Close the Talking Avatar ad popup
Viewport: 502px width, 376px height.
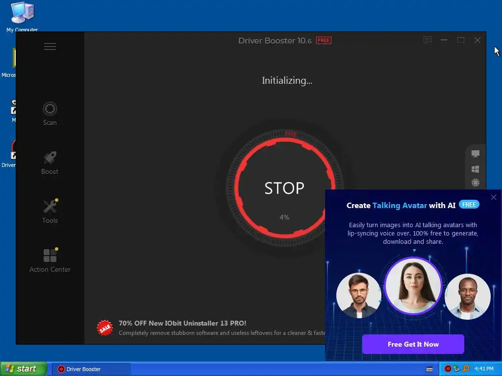pos(494,197)
